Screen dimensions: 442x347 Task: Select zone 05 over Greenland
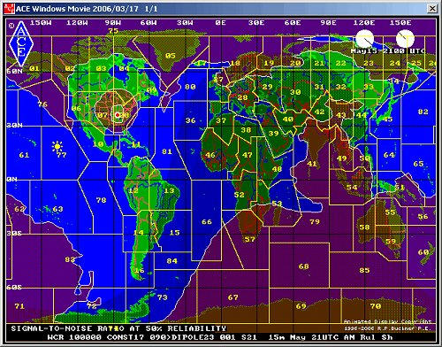tap(171, 56)
